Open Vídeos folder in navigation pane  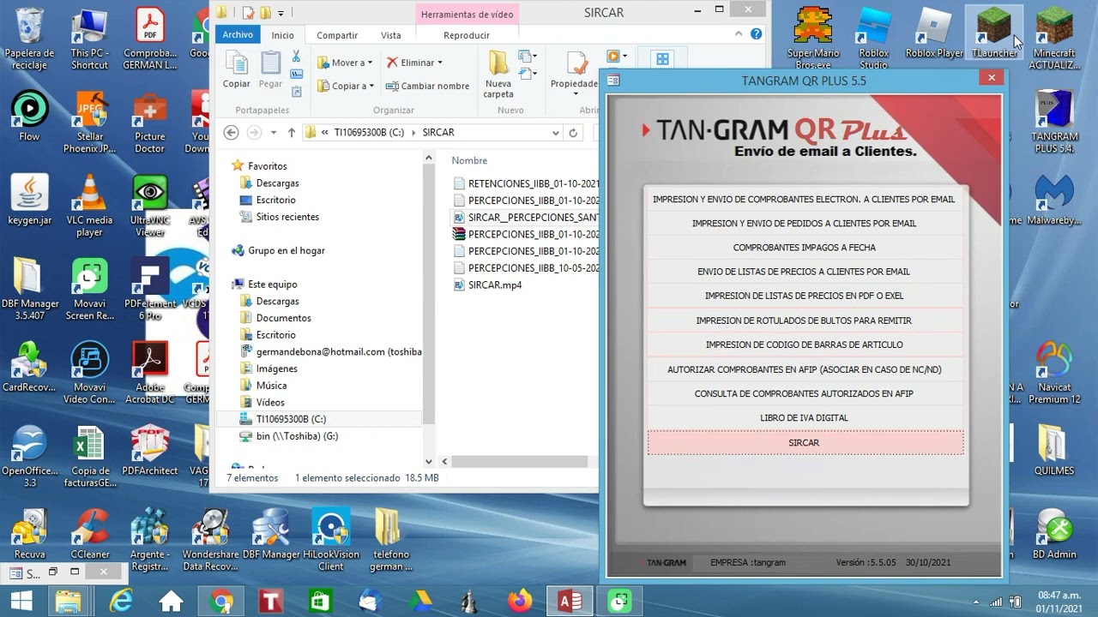pyautogui.click(x=270, y=402)
